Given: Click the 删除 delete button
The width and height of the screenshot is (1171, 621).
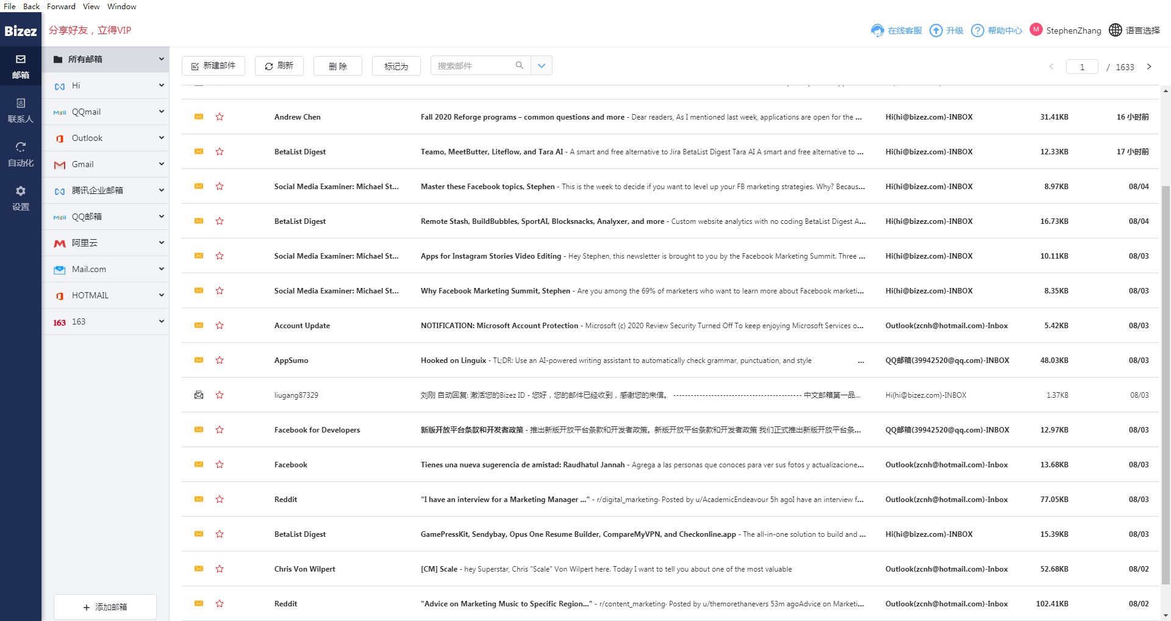Looking at the screenshot, I should coord(338,66).
